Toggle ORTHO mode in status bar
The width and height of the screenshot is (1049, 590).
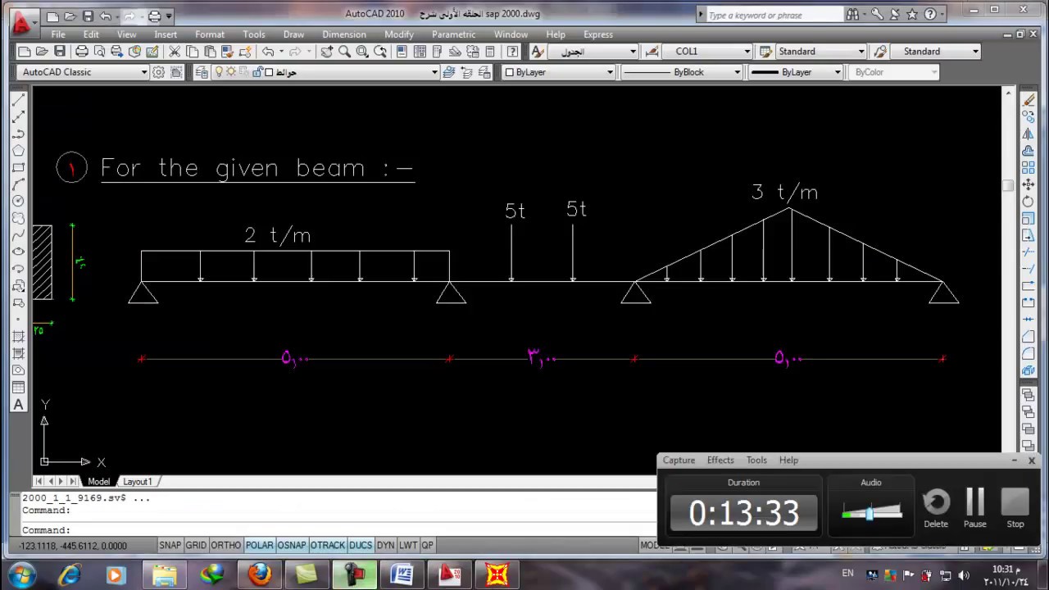coord(226,545)
